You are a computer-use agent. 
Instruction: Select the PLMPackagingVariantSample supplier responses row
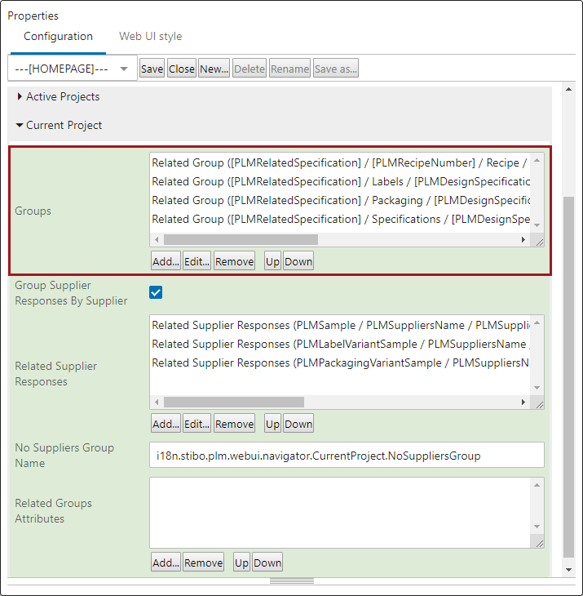[x=340, y=362]
